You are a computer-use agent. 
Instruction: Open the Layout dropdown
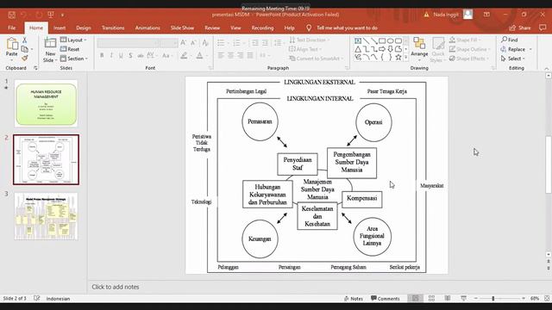coord(73,40)
